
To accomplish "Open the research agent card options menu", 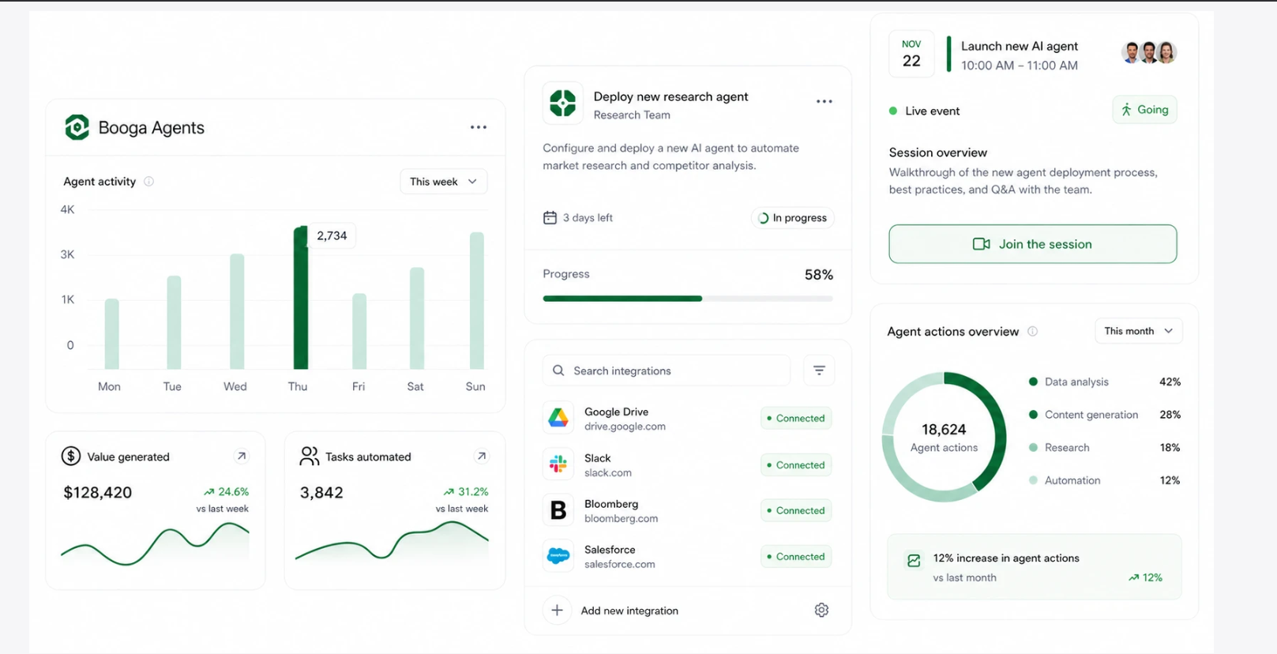I will pos(824,101).
